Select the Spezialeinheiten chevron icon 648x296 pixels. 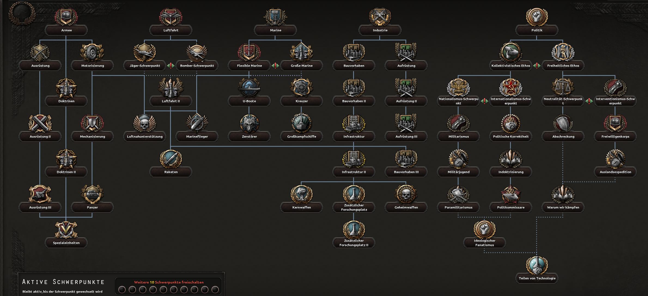[x=66, y=229]
